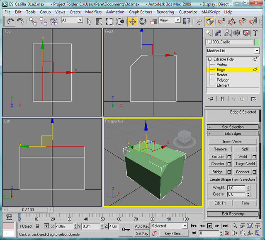265x240 pixels.
Task: Click the key icon beside Auto Key
Action: (x=126, y=229)
